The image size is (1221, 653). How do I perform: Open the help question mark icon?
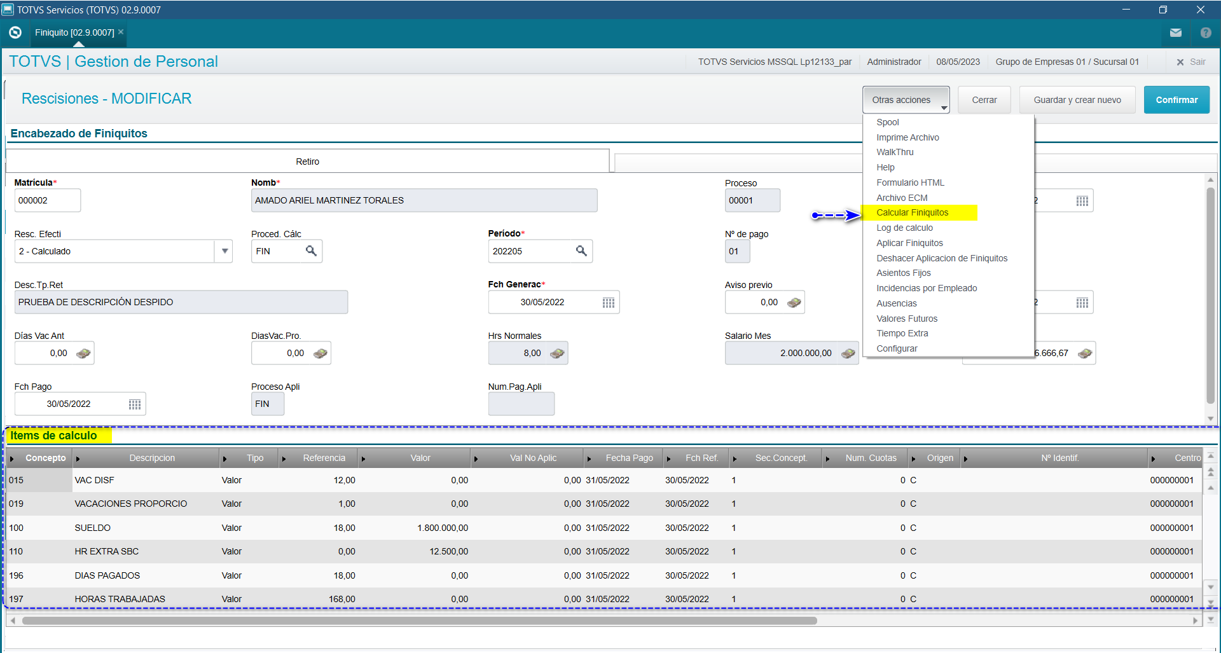[x=1206, y=32]
